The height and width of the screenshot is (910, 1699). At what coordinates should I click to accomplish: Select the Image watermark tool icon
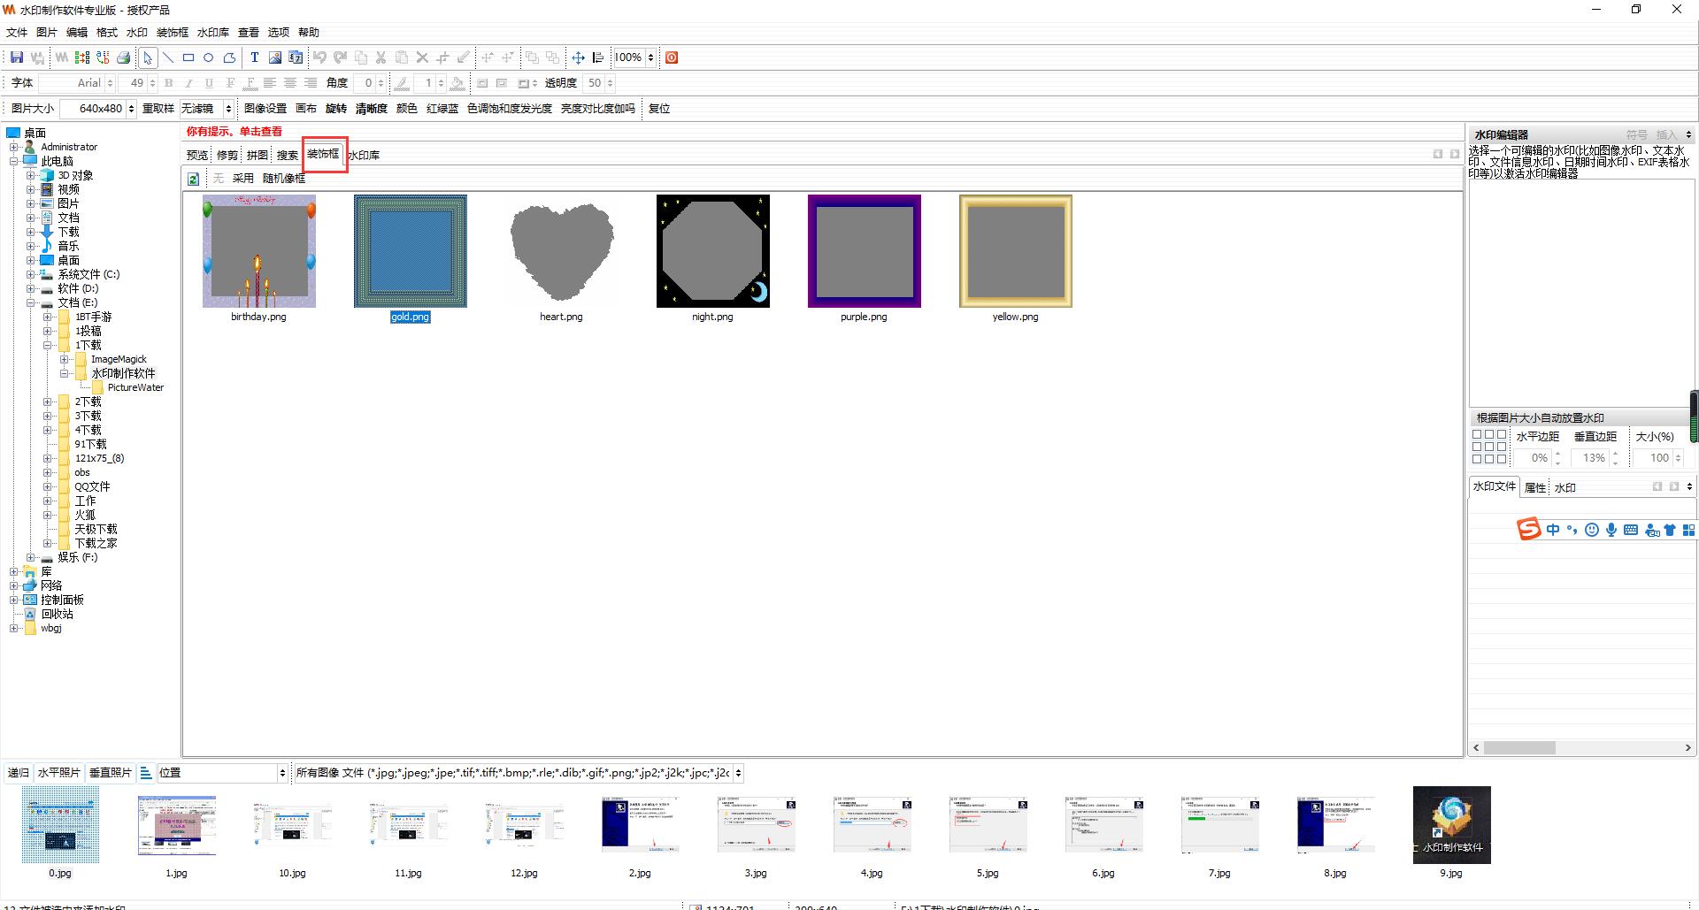pyautogui.click(x=275, y=57)
